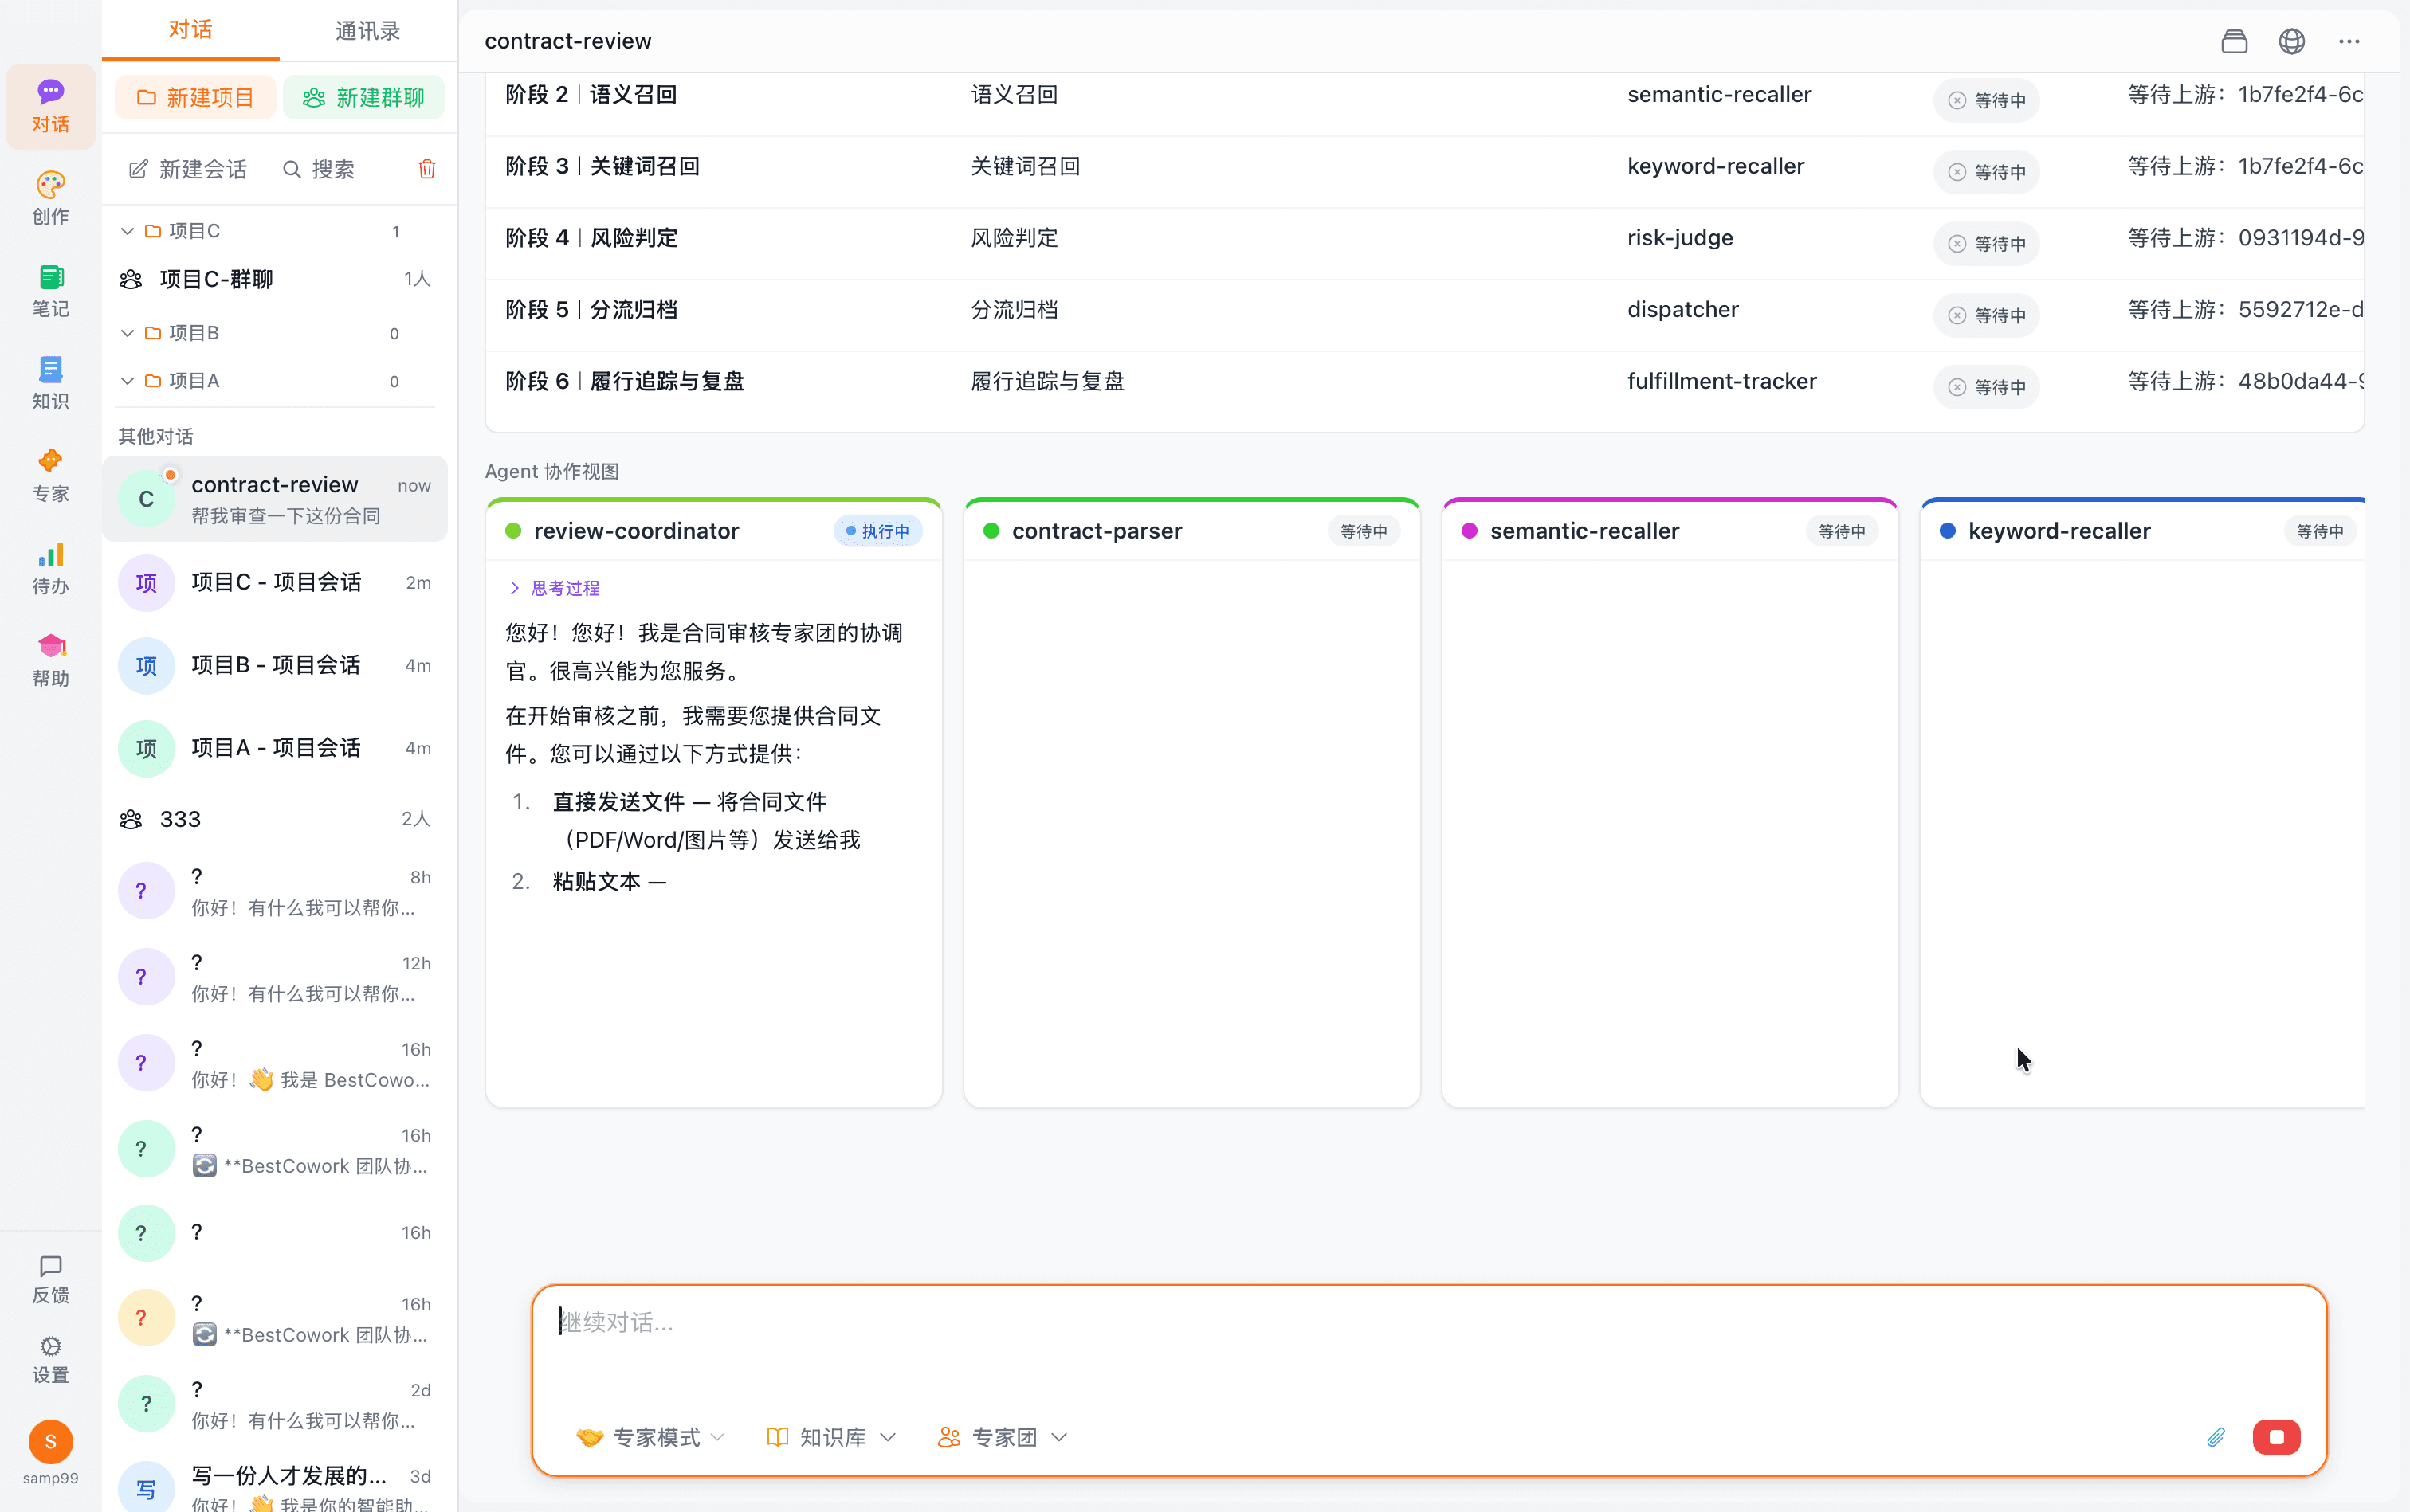Collapse the 项目A folder
Viewport: 2410px width, 1512px height.
pos(127,381)
